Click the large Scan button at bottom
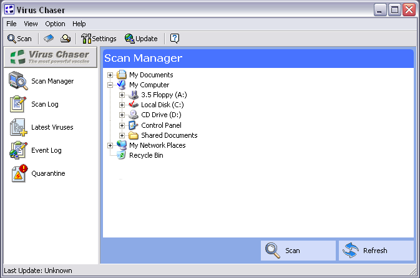Image resolution: width=420 pixels, height=278 pixels. point(298,251)
